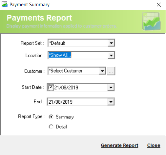The image size is (166, 155).
Task: Click the Close link at bottom
Action: pos(154,145)
